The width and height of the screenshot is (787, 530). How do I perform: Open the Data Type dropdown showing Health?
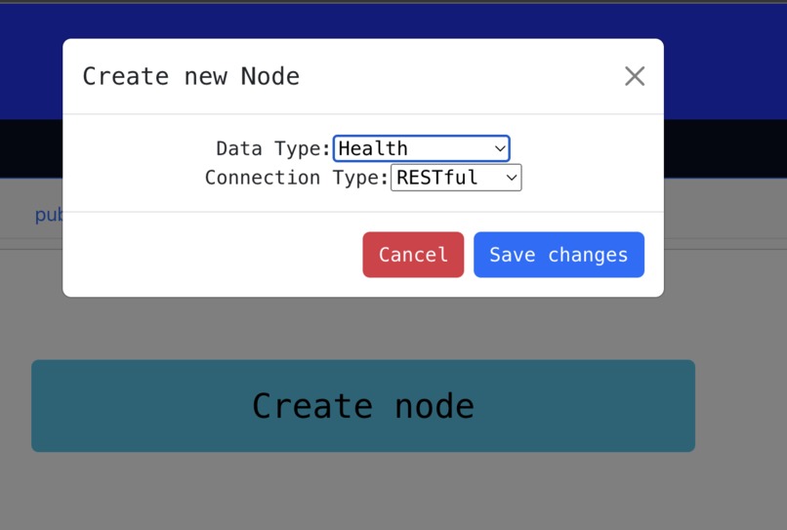422,148
